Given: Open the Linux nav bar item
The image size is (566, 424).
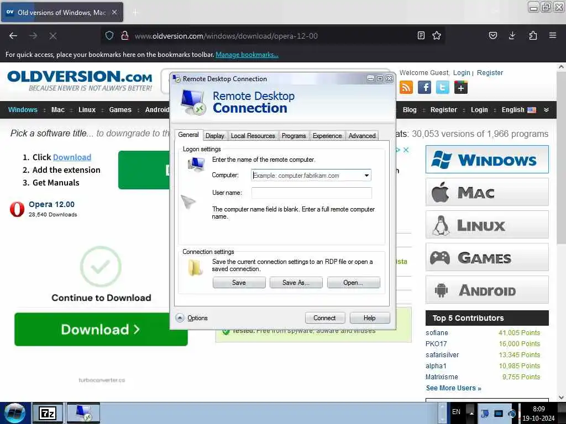Looking at the screenshot, I should pyautogui.click(x=87, y=110).
